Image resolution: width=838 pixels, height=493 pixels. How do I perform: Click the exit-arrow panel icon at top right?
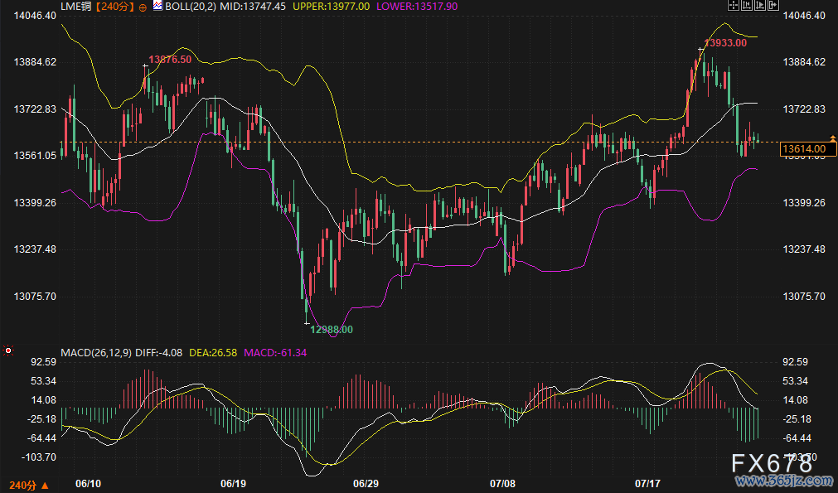[x=773, y=5]
